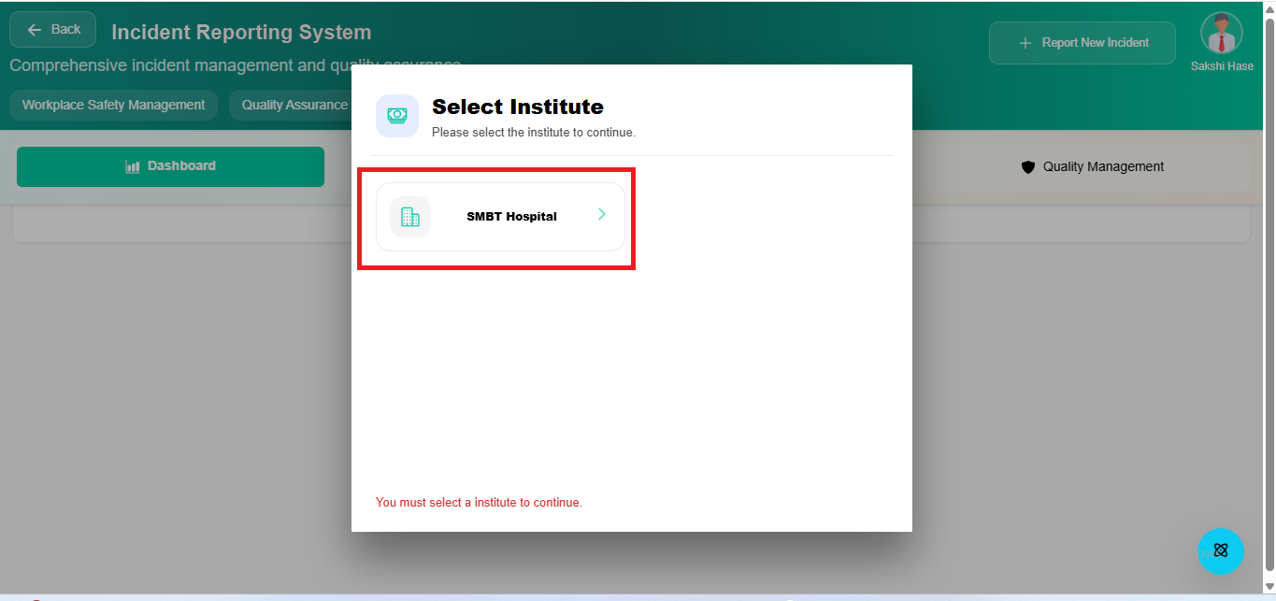Image resolution: width=1276 pixels, height=601 pixels.
Task: Click the Sakshi Hase profile avatar
Action: point(1221,36)
